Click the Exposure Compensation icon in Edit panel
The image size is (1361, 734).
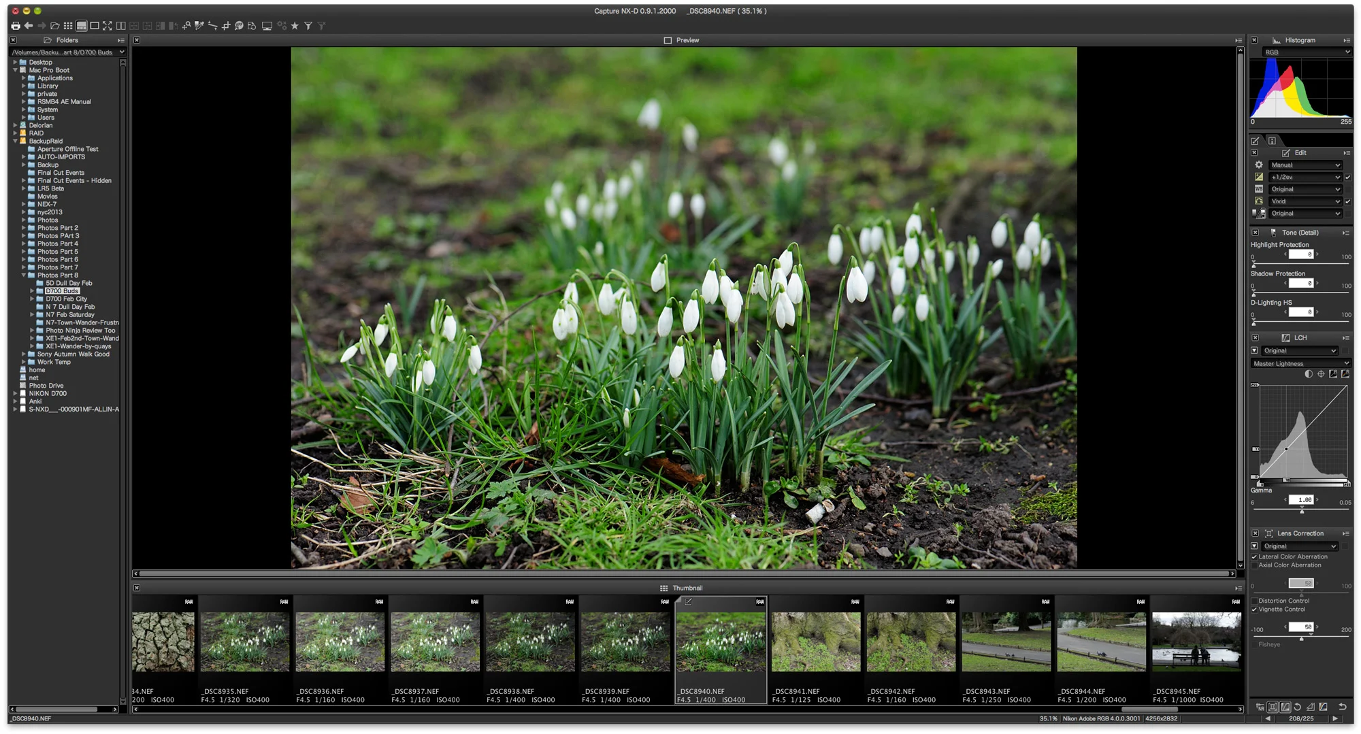click(1259, 178)
